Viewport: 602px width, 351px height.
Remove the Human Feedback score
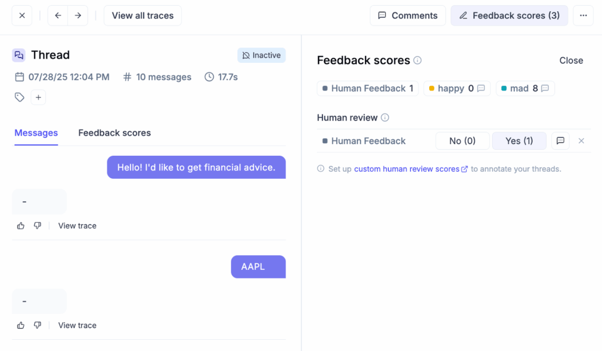point(581,141)
